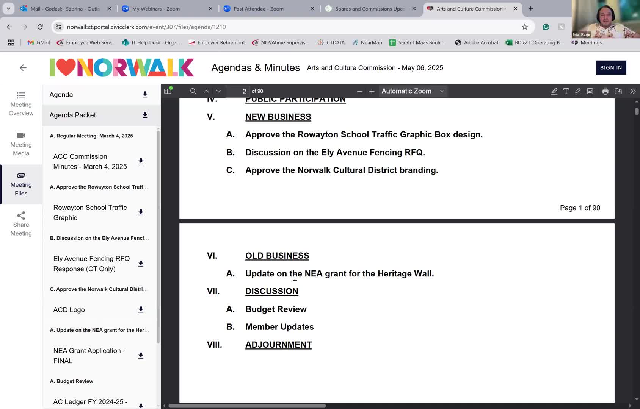Open the Empower Retirement bookmark
The image size is (640, 409).
pyautogui.click(x=216, y=43)
